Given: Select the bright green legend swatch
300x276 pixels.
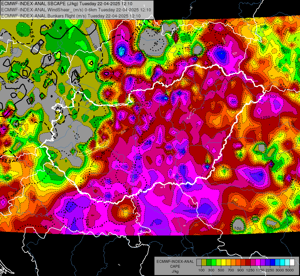Looking at the screenshot, I should [214, 262].
